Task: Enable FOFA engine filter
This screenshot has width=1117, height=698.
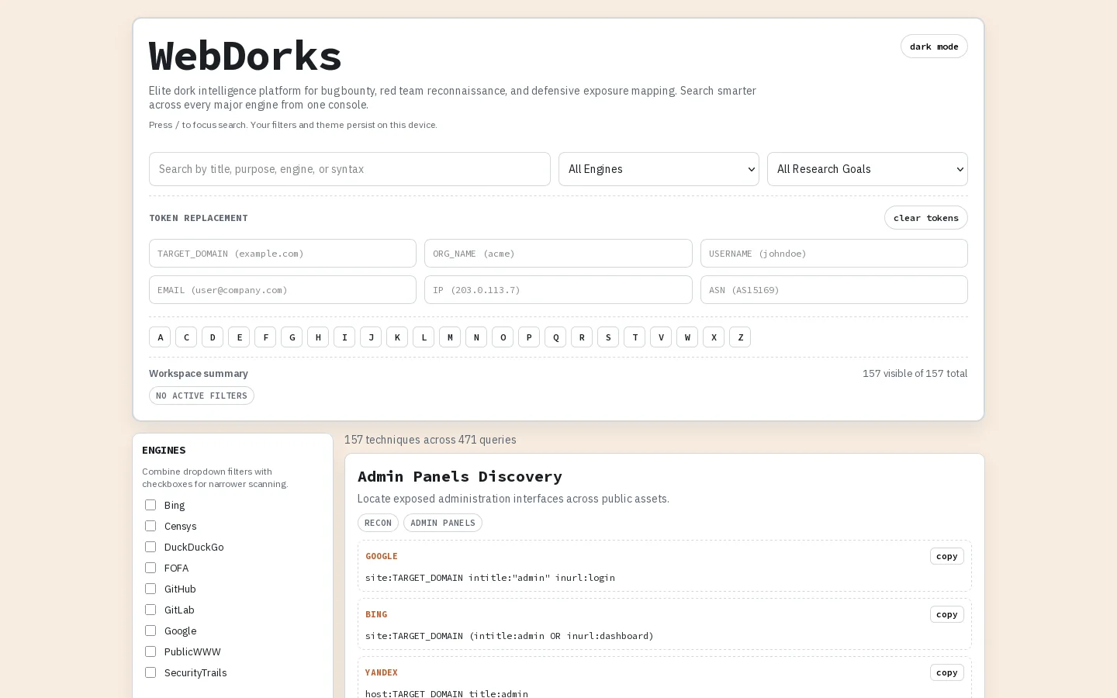Action: tap(150, 568)
